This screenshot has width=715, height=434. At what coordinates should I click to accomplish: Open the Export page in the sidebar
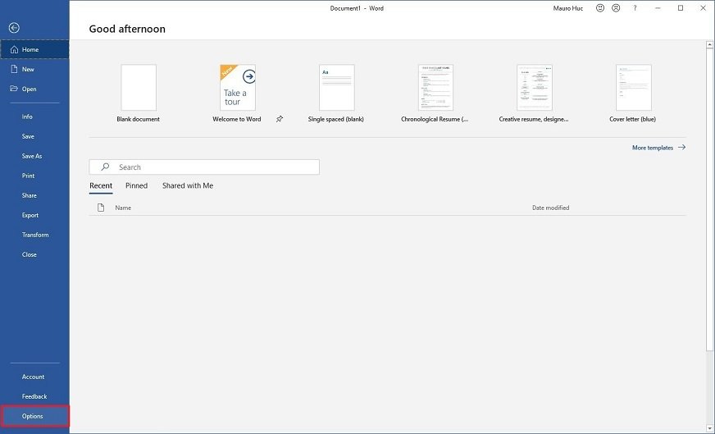30,215
